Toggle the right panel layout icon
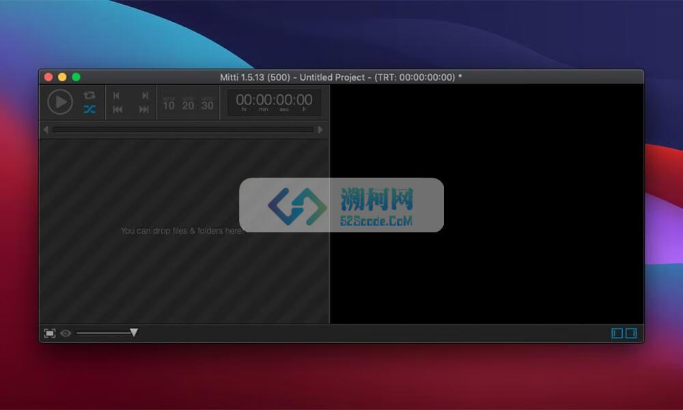This screenshot has width=683, height=410. [x=631, y=333]
